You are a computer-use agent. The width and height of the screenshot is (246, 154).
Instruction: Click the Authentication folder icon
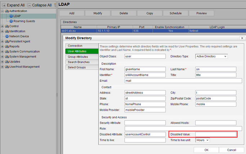7,11
